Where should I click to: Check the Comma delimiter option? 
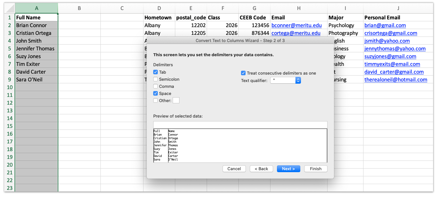coord(155,86)
